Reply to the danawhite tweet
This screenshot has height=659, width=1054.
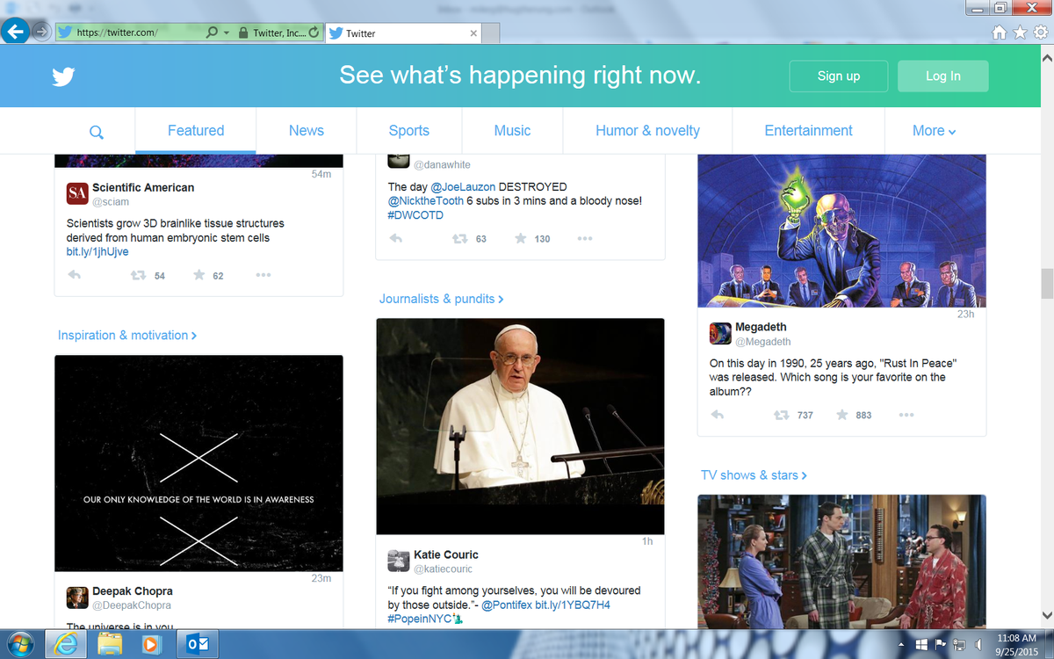click(396, 238)
